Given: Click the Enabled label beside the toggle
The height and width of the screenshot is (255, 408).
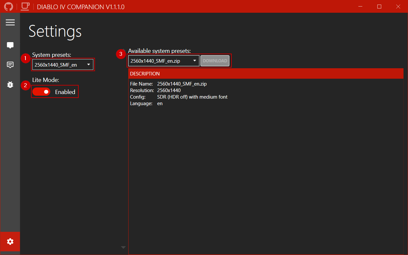Looking at the screenshot, I should coord(65,92).
